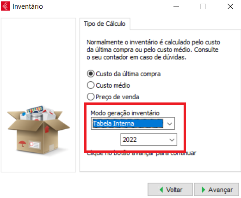Click the Avançar button to continue

216,189
